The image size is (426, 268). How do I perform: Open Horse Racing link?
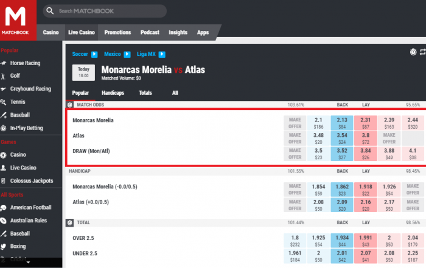(x=26, y=63)
